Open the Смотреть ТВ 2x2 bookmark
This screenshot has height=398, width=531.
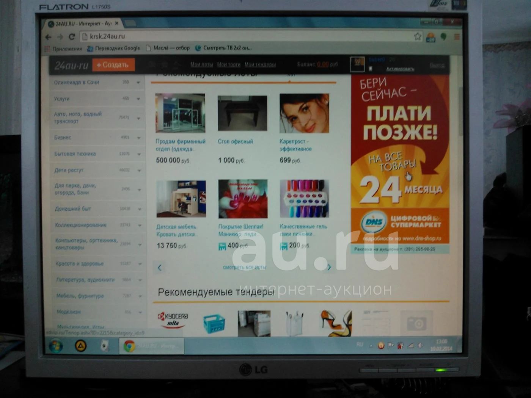(x=223, y=48)
